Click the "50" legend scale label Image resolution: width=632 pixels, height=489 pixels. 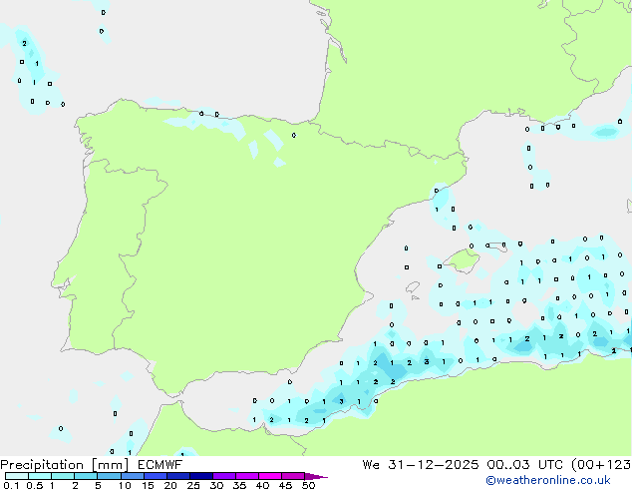tap(308, 485)
